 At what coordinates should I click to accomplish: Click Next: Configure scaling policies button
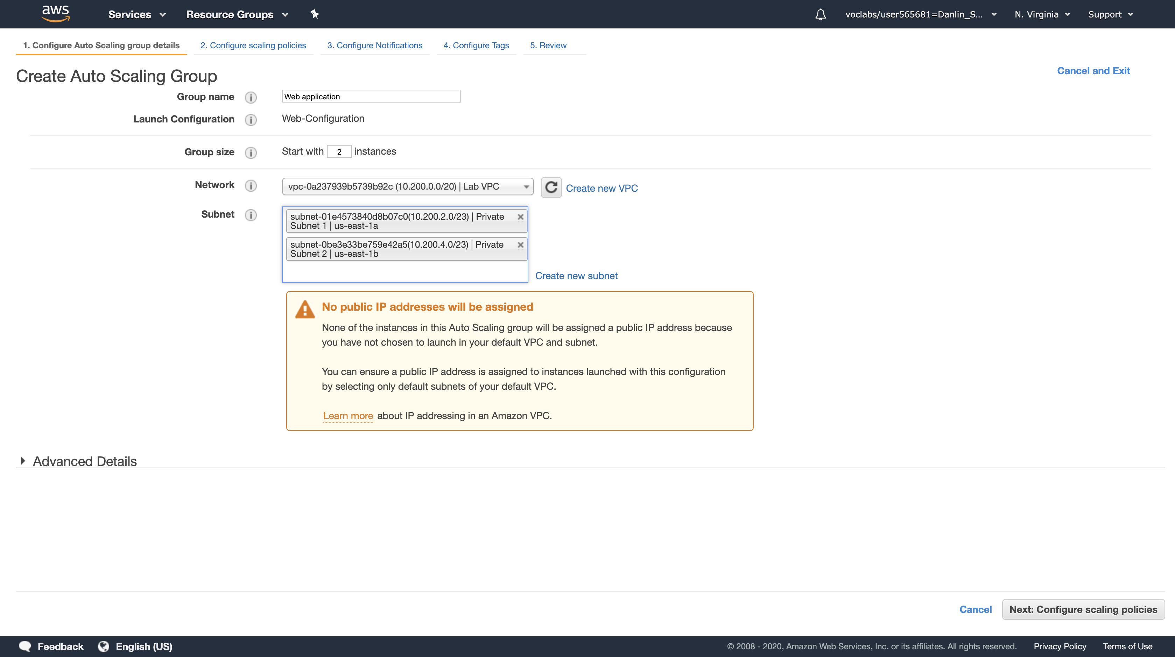(x=1083, y=609)
